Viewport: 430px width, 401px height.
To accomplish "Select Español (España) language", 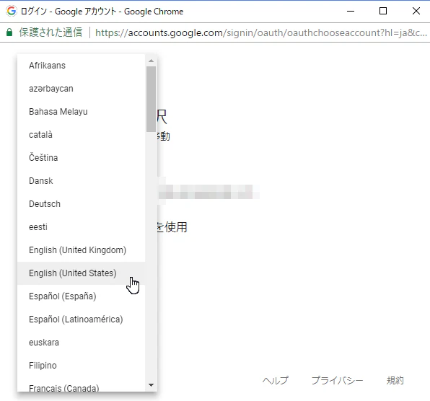I will (82, 296).
